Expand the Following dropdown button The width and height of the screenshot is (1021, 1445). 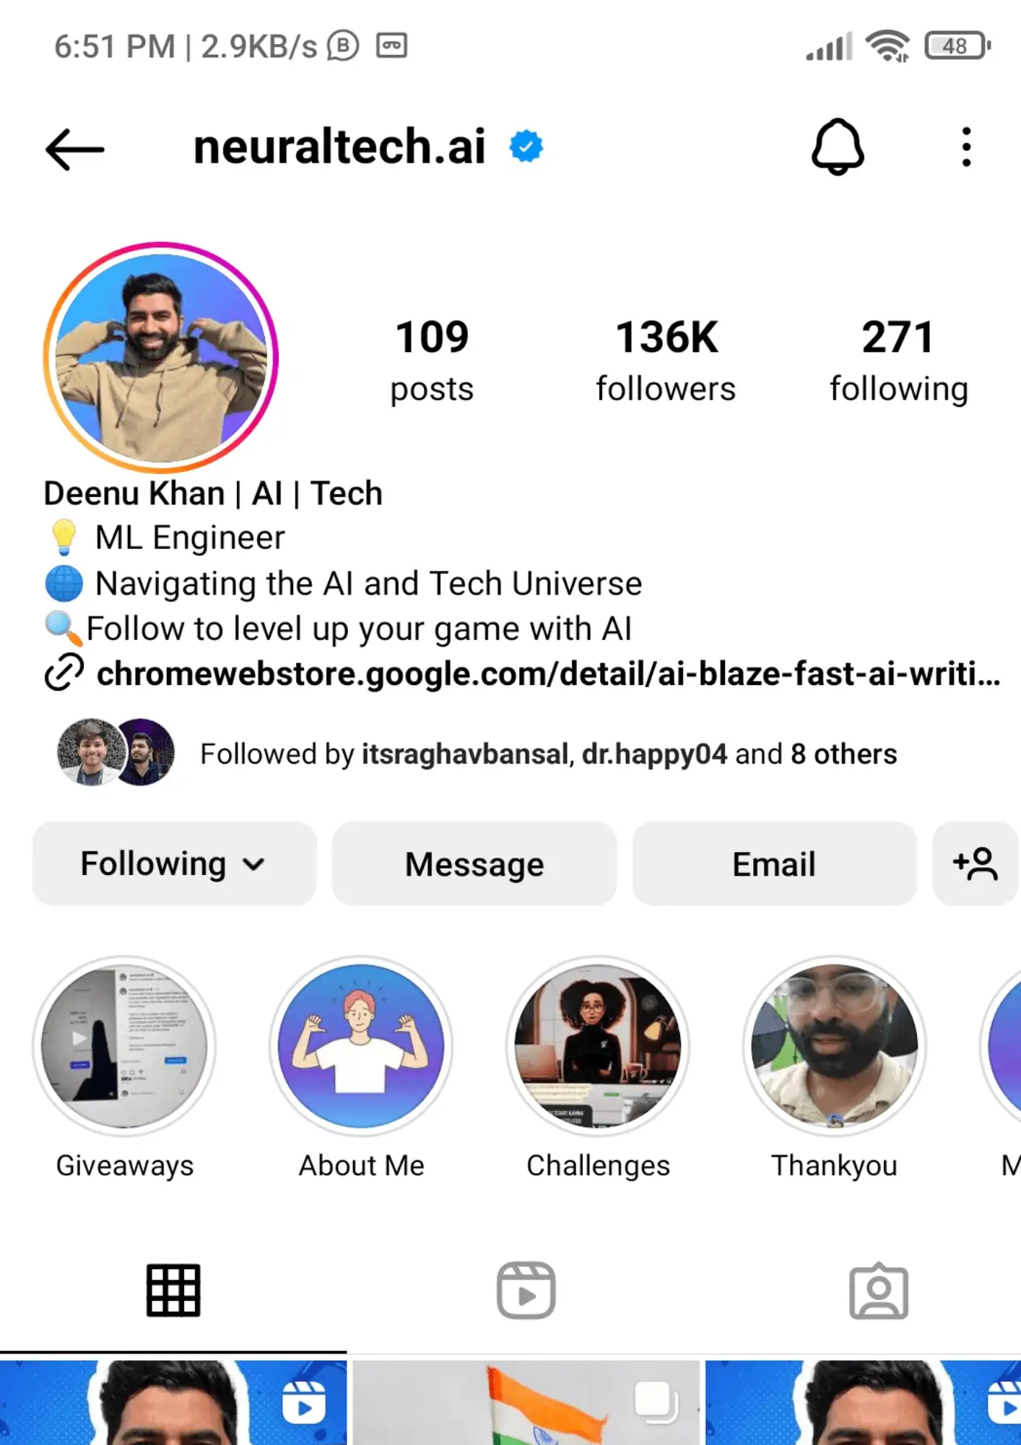174,863
